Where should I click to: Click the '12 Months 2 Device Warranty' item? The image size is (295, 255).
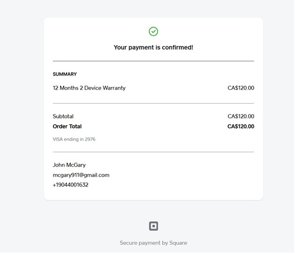click(x=89, y=88)
